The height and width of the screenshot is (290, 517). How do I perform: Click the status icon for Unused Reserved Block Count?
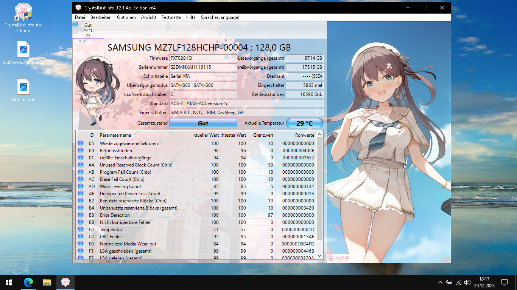click(x=81, y=165)
